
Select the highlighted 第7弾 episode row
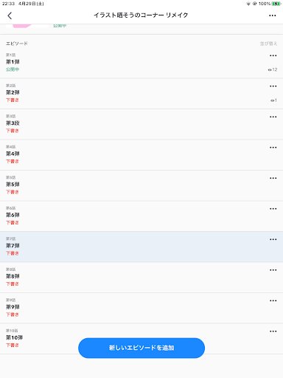pos(141,247)
